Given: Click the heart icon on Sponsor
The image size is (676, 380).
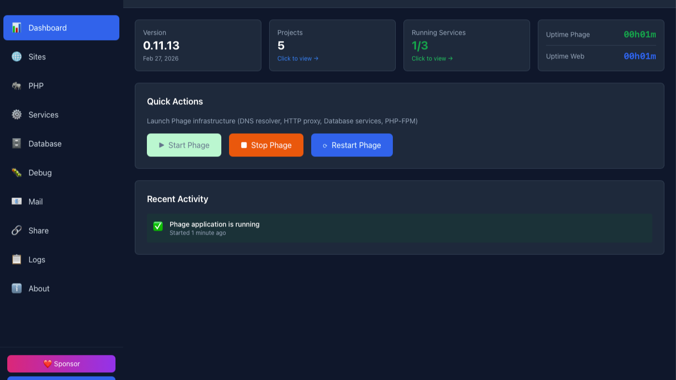Looking at the screenshot, I should pos(47,364).
